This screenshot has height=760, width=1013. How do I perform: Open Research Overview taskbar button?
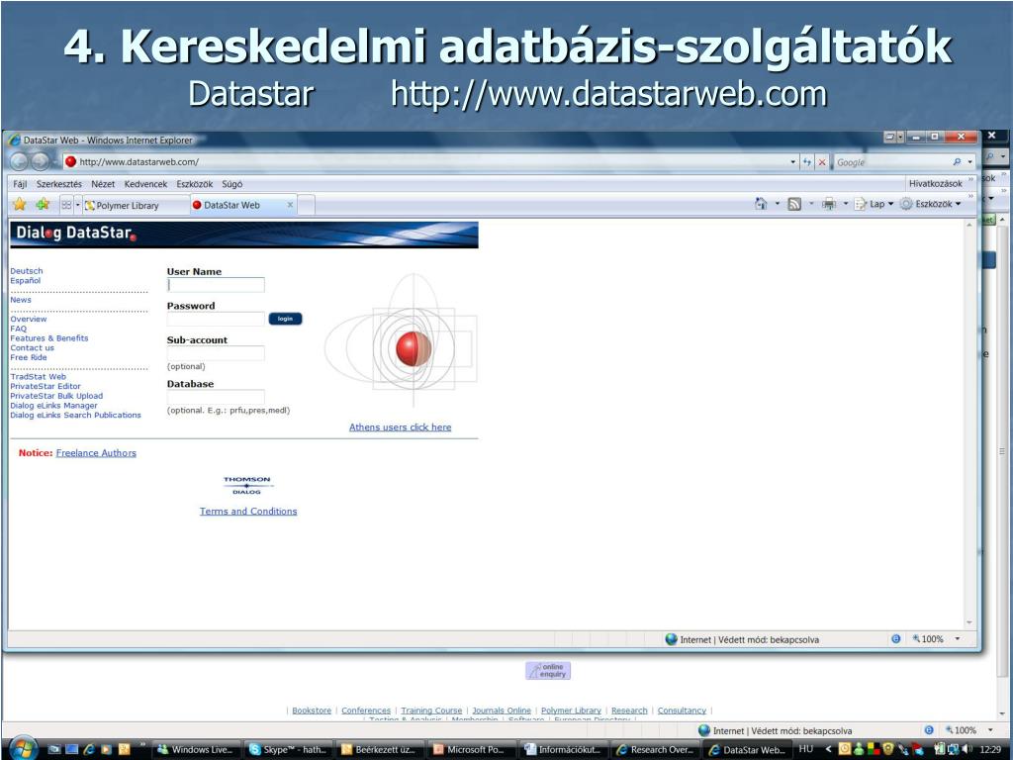(657, 750)
